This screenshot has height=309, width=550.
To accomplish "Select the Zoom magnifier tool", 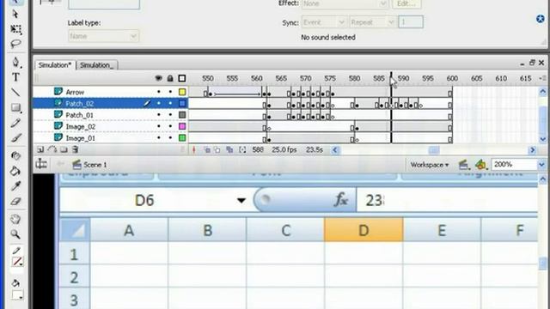I will 15,234.
